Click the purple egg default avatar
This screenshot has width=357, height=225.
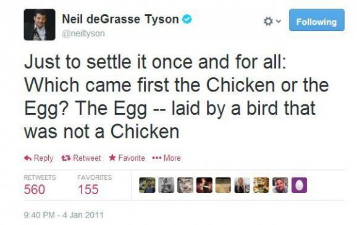[299, 185]
